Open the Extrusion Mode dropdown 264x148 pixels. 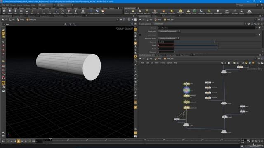[x=169, y=38]
